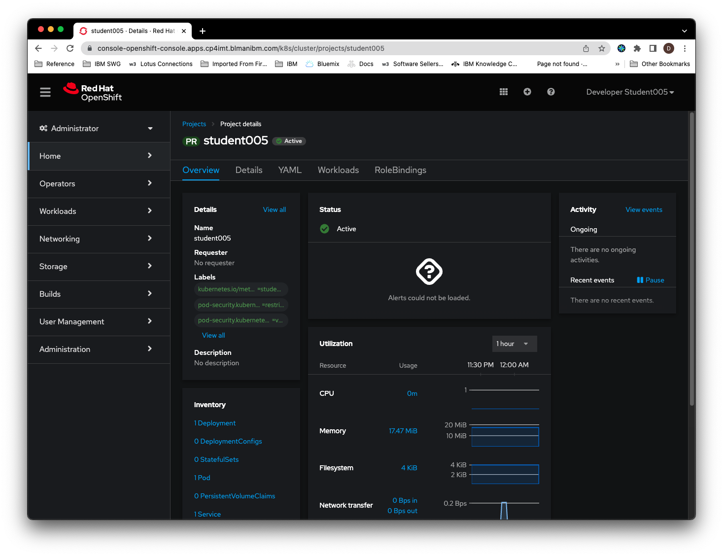This screenshot has width=723, height=556.
Task: Click the kubernetes.io/met... label chip
Action: 241,289
